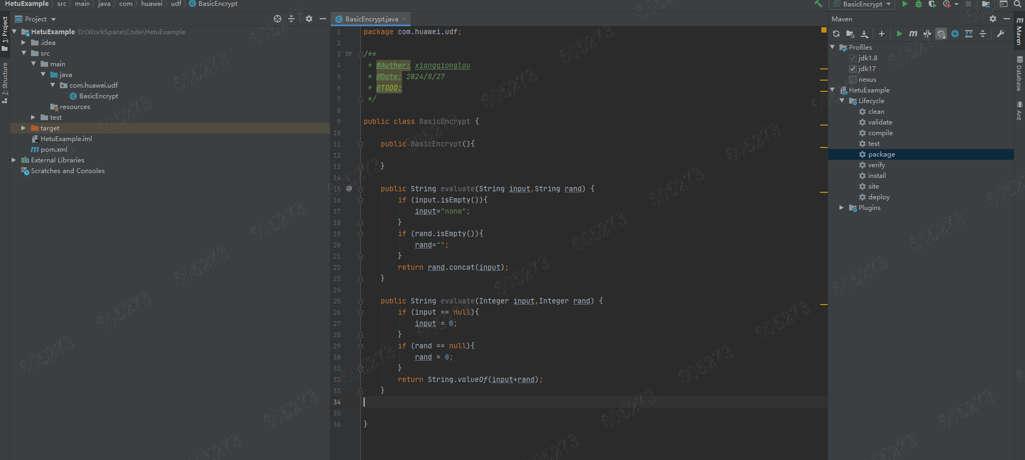Click the green Debug bug icon
The height and width of the screenshot is (460, 1025).
pos(919,4)
